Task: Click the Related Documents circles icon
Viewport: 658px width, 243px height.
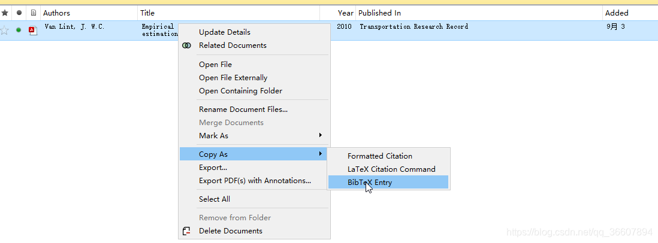Action: tap(187, 45)
